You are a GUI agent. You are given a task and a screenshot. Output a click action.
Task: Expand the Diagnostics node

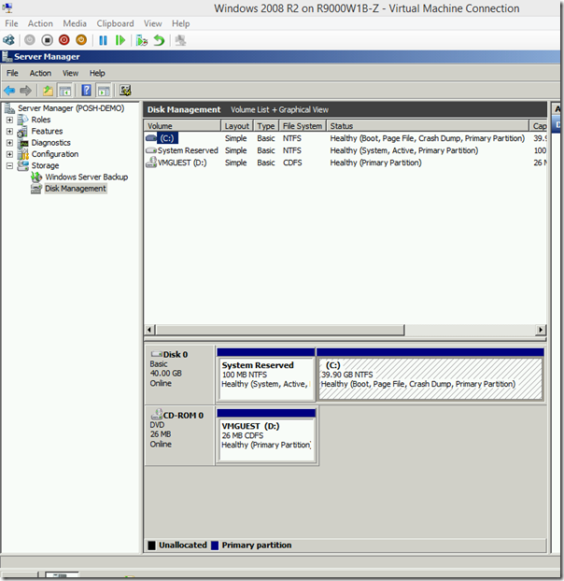9,143
